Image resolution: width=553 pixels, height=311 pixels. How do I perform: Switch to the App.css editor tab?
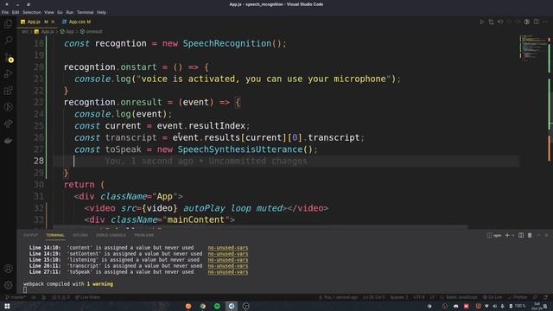pos(77,22)
